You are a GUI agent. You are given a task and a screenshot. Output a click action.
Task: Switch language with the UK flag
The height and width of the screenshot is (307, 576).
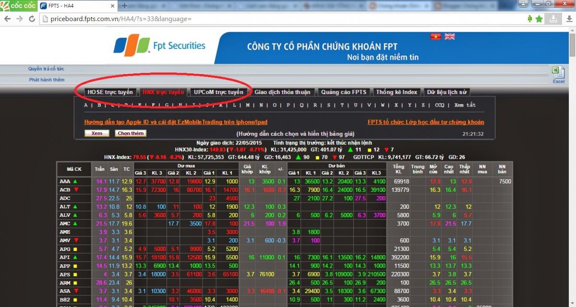pyautogui.click(x=450, y=36)
